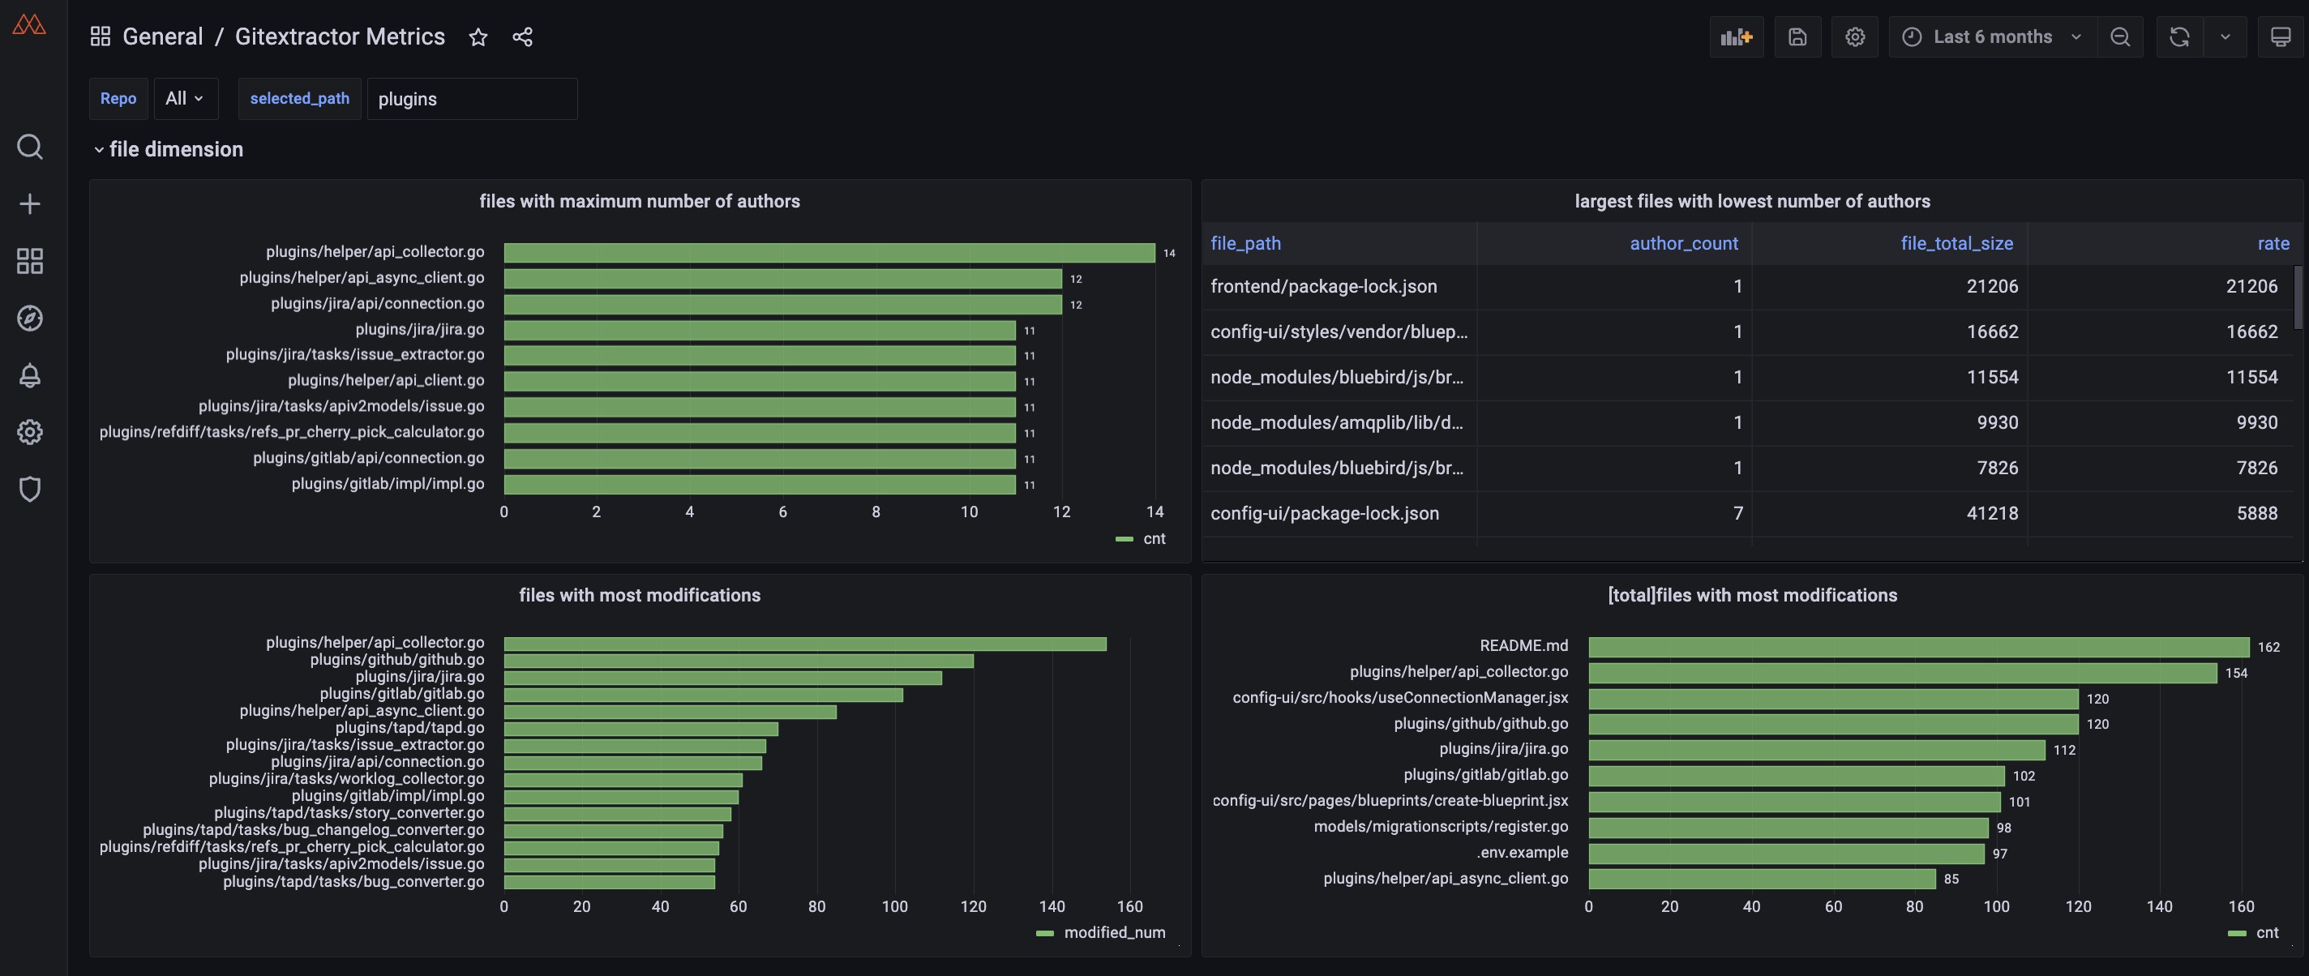Star the Gitextractor Metrics dashboard
Screen dimensions: 2309x976
(478, 36)
